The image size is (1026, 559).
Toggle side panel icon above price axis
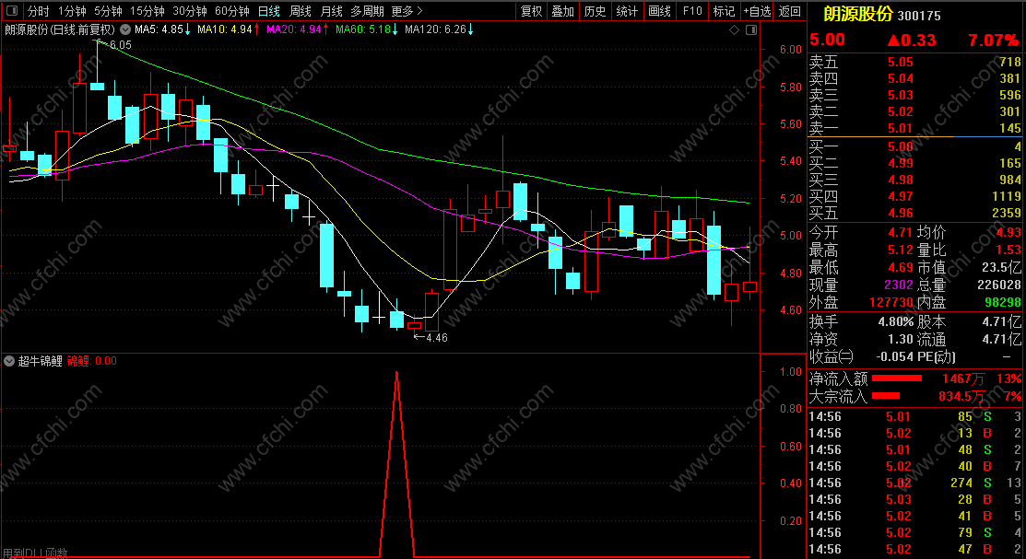pos(751,30)
